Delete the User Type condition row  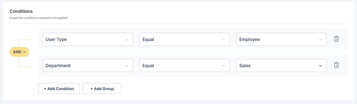point(336,39)
